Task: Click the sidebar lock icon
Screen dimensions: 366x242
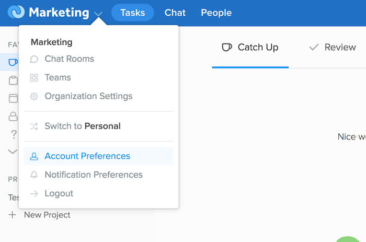Action: click(13, 116)
